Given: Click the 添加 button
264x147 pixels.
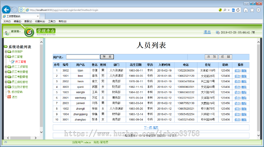Looking at the screenshot, I should coord(211,57).
